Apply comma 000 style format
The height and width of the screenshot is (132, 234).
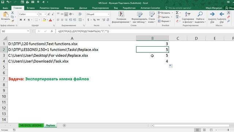98,20
